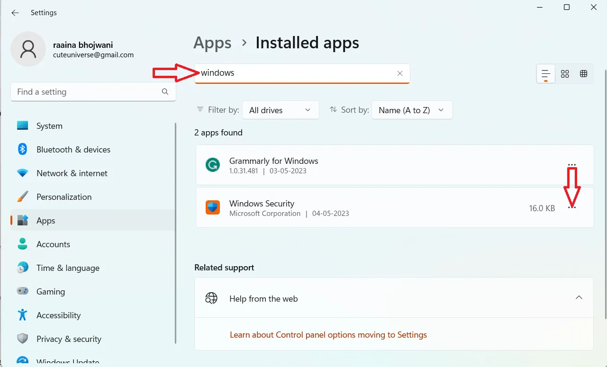
Task: Open Gaming settings
Action: tap(93, 292)
